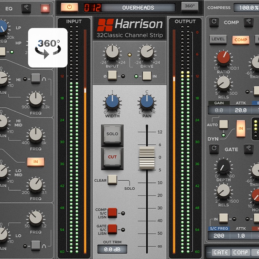Viewport: 259px width, 259px height.
Task: Click the compressor RELS knob
Action: click(223, 83)
